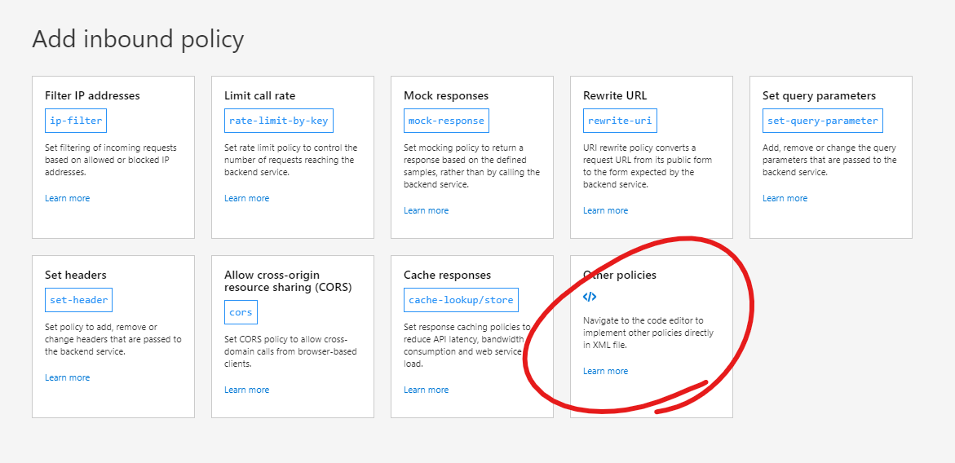
Task: Click the Other policies code editor icon
Action: coord(590,297)
